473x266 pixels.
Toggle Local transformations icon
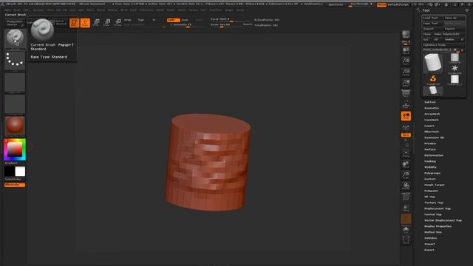coord(406,116)
